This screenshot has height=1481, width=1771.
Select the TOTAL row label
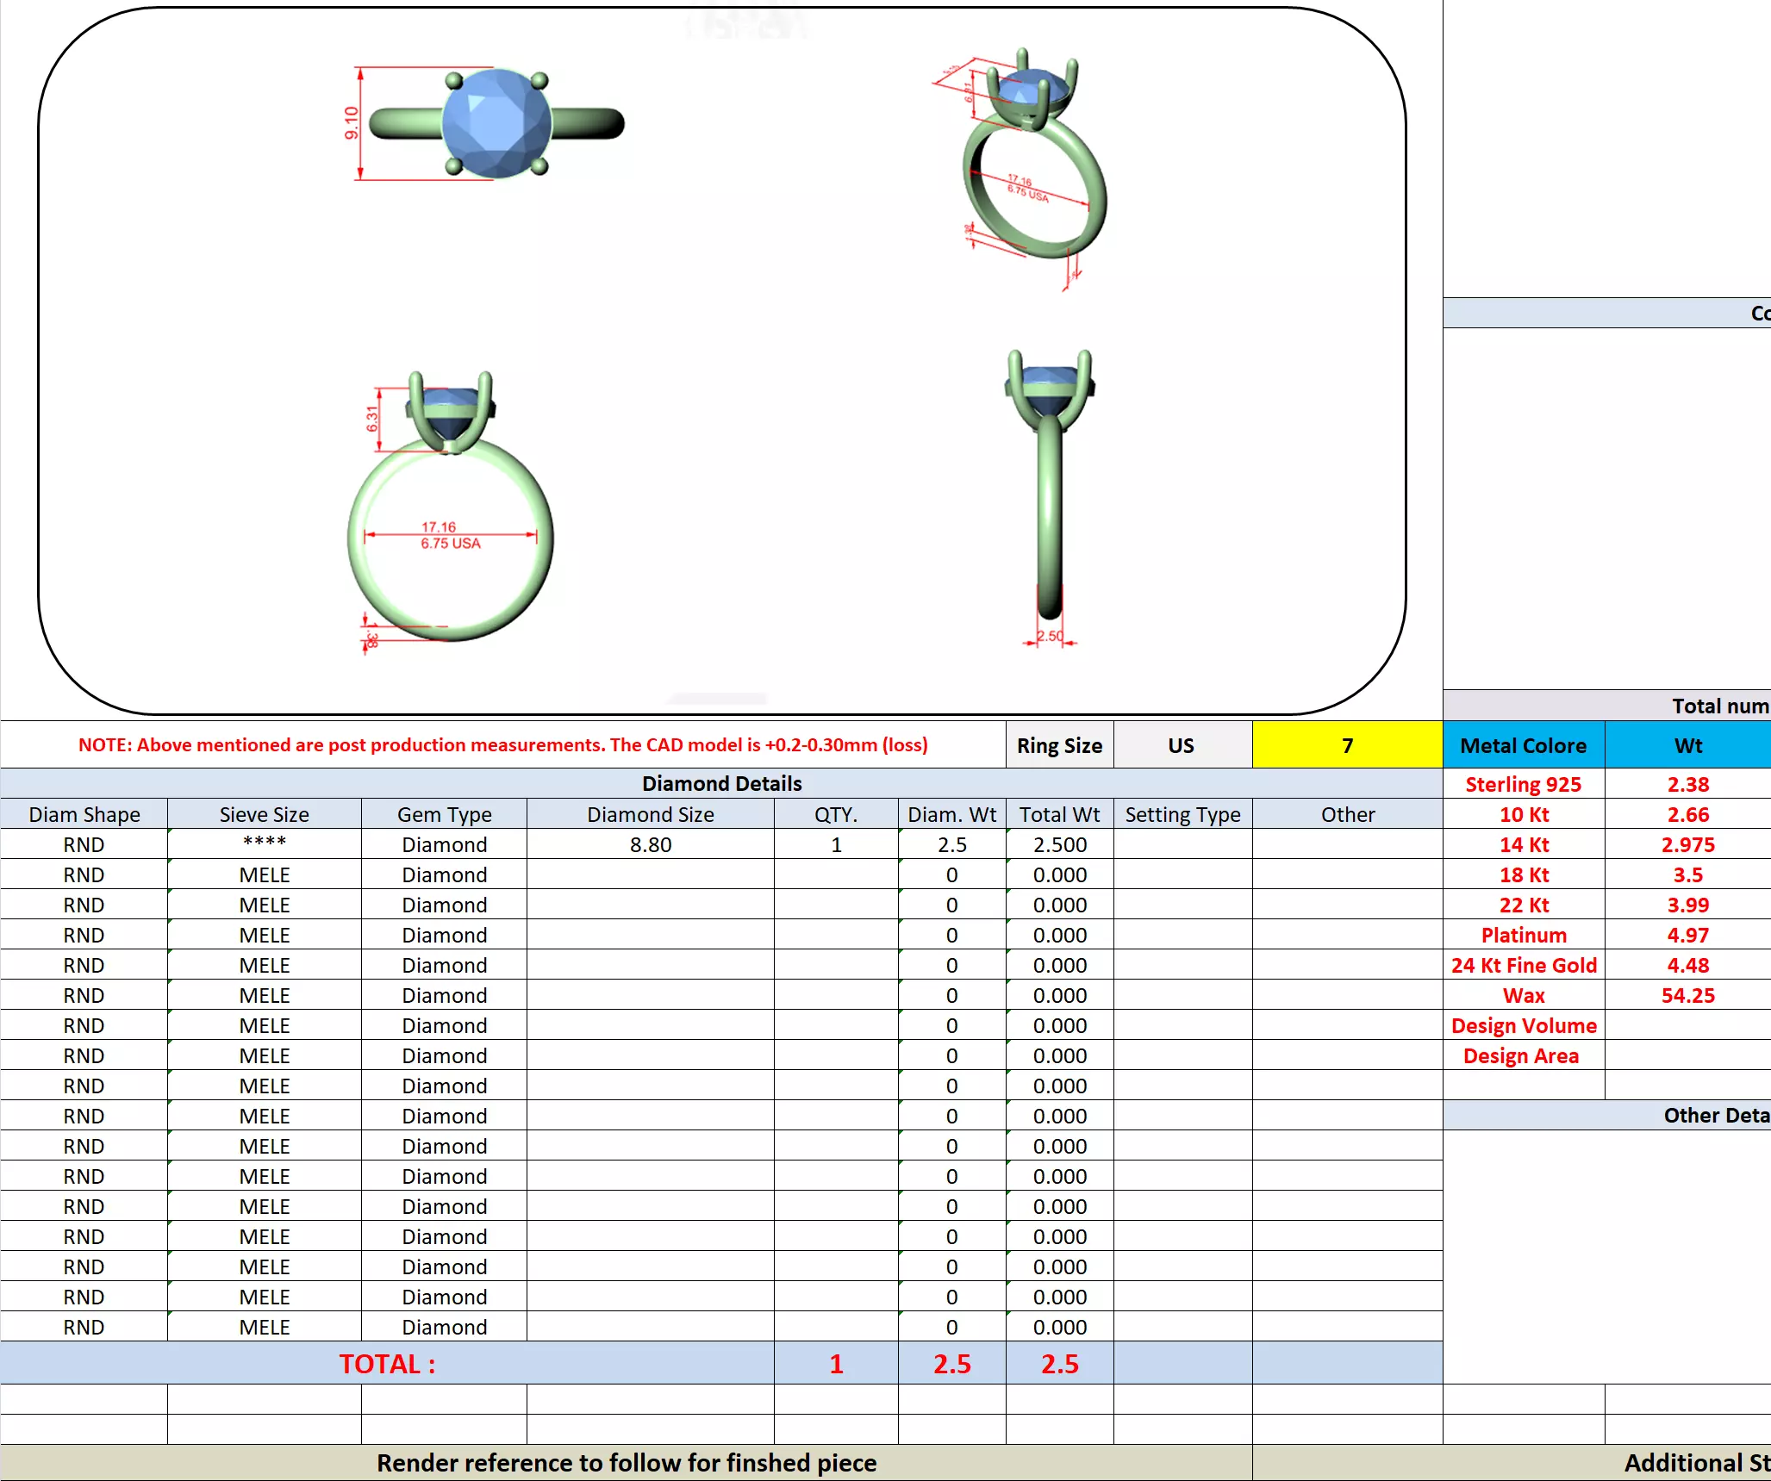pyautogui.click(x=387, y=1363)
